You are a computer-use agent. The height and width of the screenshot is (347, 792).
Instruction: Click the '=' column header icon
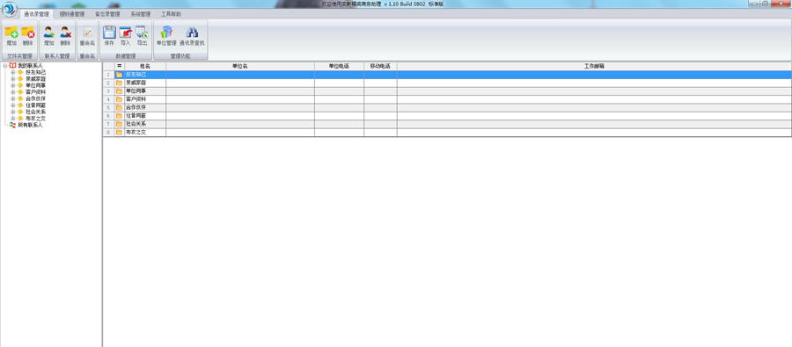[119, 66]
